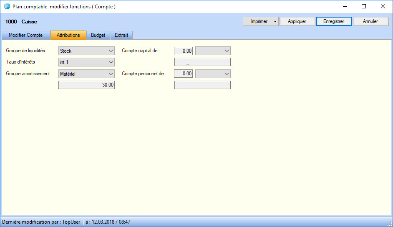This screenshot has height=227, width=393.
Task: Switch to the Modifier Compte tab
Action: (26, 35)
